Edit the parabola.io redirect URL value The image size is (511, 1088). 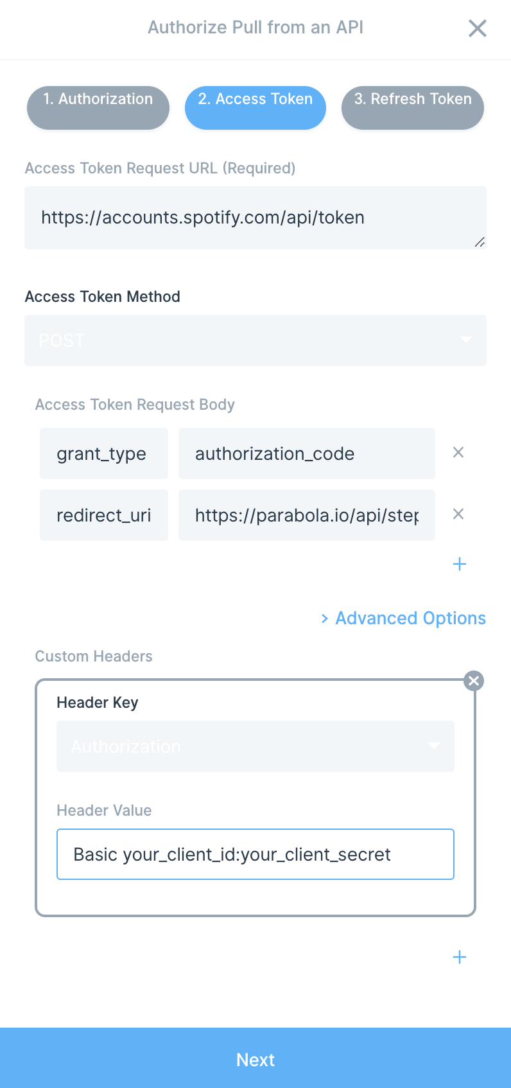(307, 515)
